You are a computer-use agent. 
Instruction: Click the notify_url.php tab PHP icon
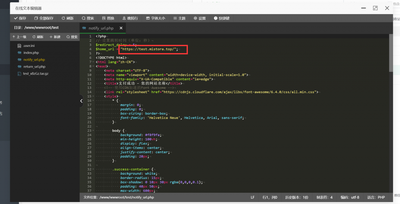(x=84, y=28)
